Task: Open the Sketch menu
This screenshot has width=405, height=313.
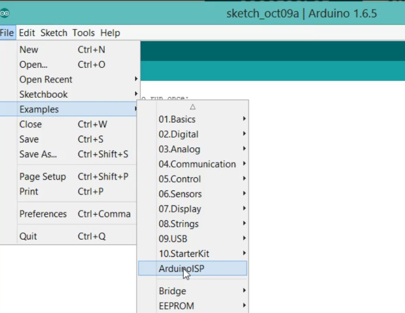Action: (x=54, y=33)
